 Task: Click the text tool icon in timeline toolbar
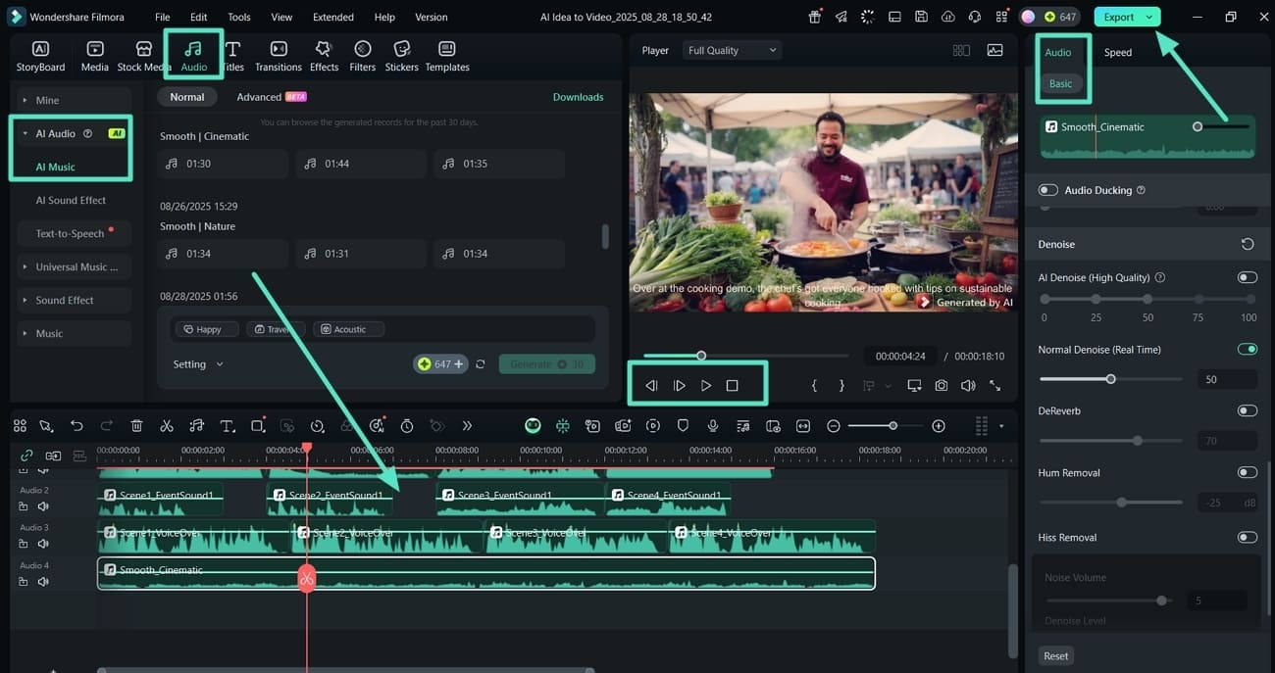click(x=228, y=426)
